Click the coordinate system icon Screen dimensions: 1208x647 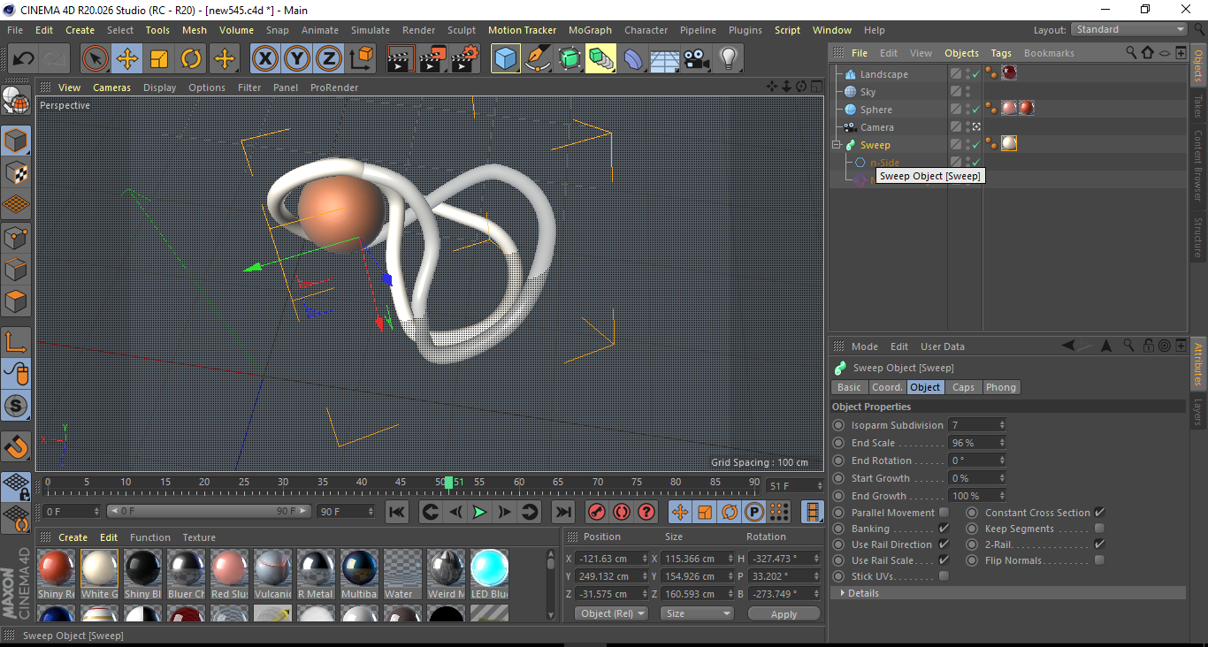[361, 59]
